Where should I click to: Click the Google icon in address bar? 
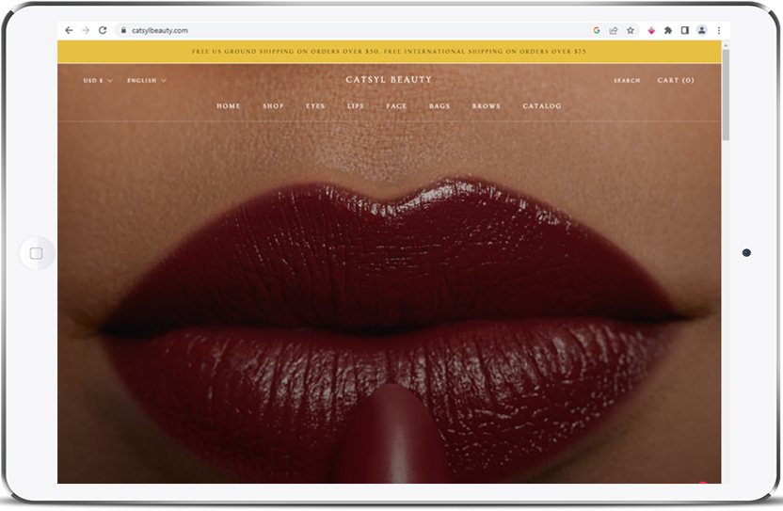pos(597,30)
